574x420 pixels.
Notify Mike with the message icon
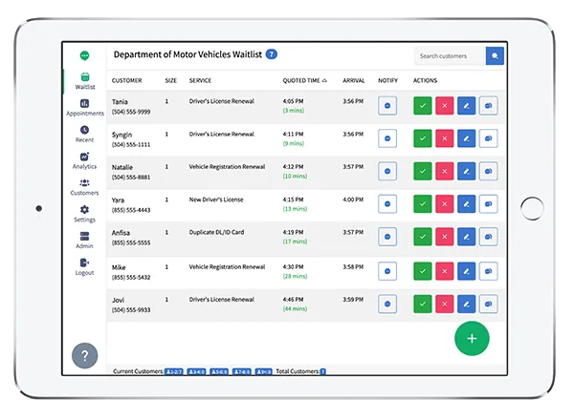tap(387, 271)
